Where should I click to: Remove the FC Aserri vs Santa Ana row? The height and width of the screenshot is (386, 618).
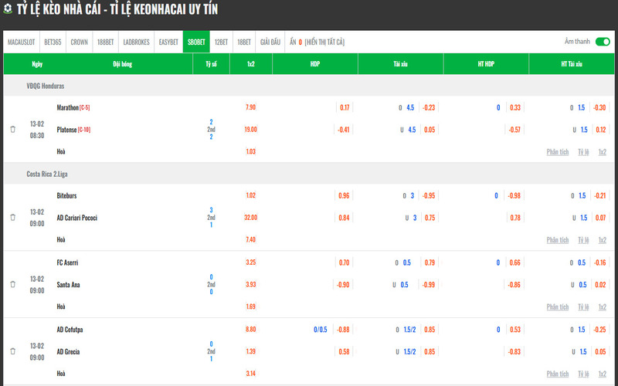click(12, 285)
